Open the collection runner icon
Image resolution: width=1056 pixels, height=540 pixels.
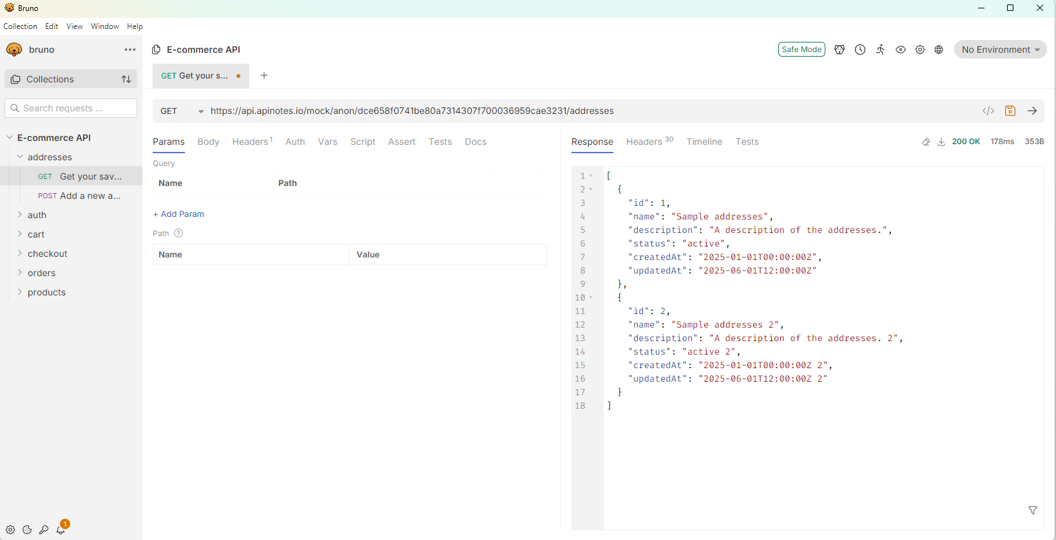tap(880, 50)
